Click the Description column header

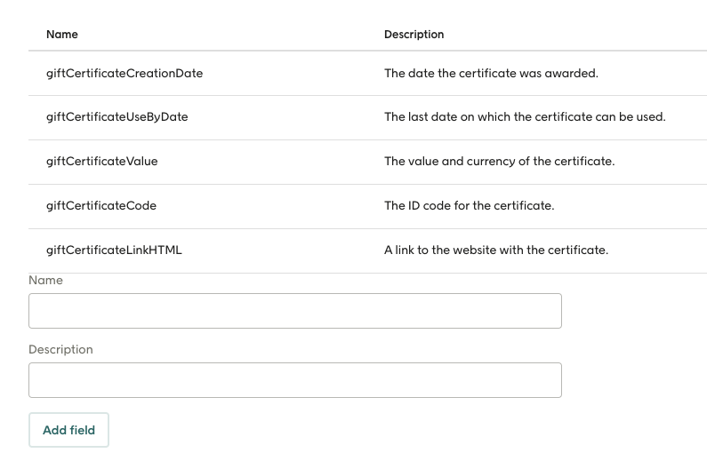tap(414, 35)
